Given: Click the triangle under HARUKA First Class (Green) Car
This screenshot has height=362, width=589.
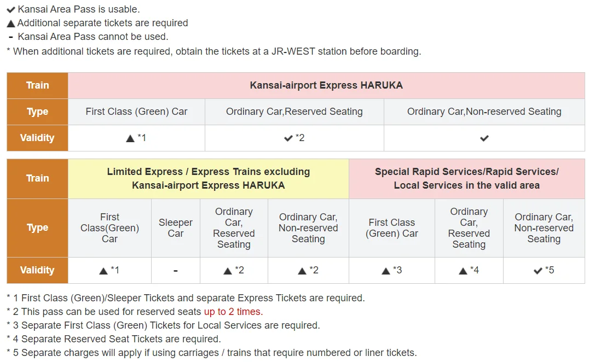Looking at the screenshot, I should click(x=130, y=138).
